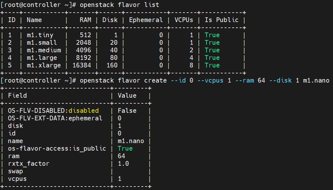Image resolution: width=333 pixels, height=190 pixels.
Task: Click the 'Disk' column header
Action: tap(110, 20)
